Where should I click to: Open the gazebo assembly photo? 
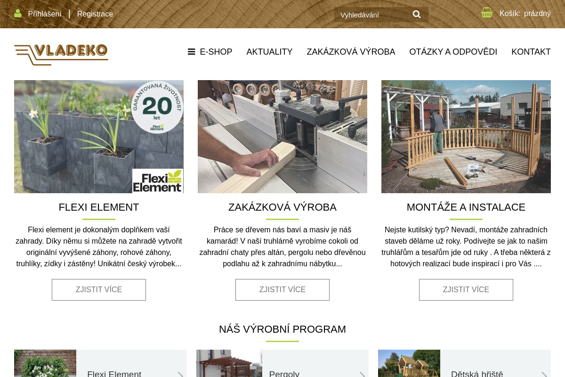pyautogui.click(x=466, y=137)
